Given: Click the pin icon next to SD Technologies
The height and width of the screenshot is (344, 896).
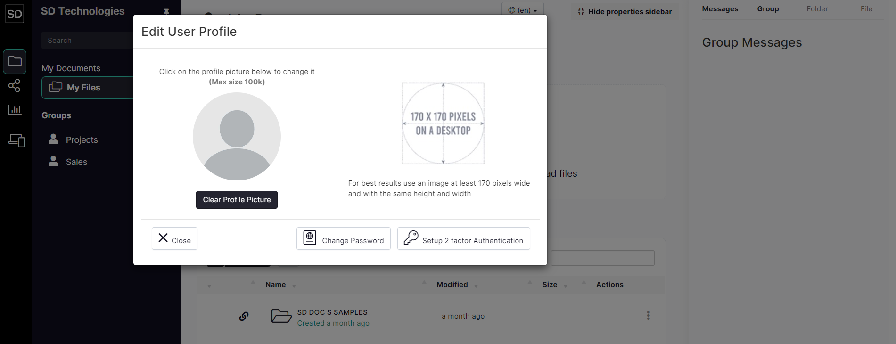Looking at the screenshot, I should (x=166, y=11).
